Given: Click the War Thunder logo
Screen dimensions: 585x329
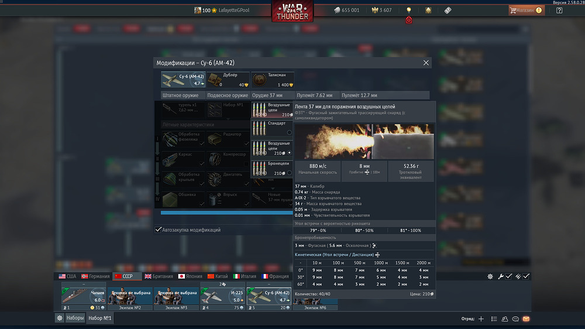Looking at the screenshot, I should click(x=292, y=11).
